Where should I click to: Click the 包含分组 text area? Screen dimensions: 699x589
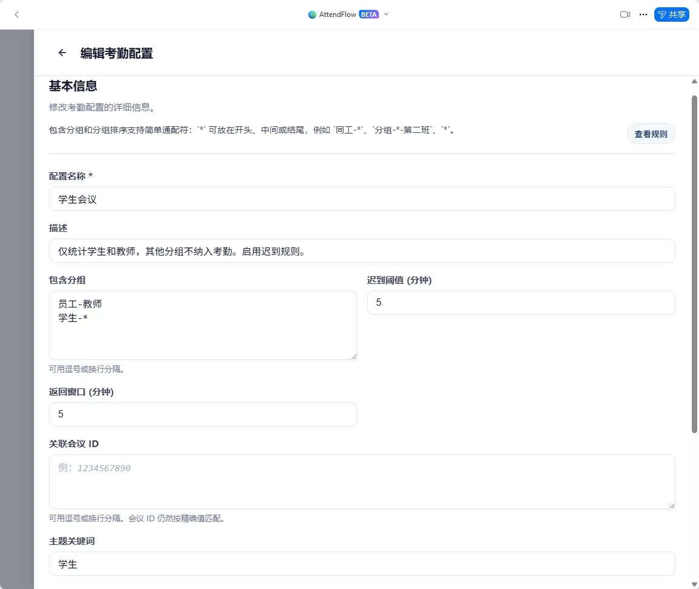[x=203, y=325]
